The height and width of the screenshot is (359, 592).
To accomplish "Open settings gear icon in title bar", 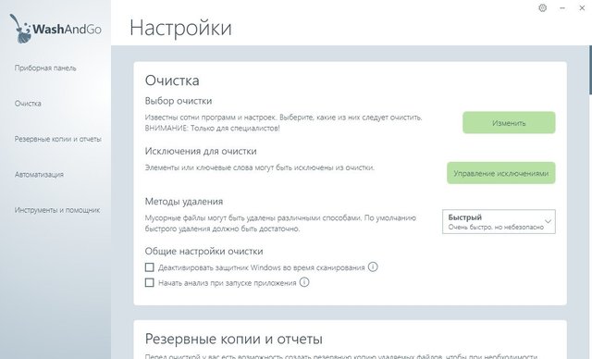I will pos(543,8).
